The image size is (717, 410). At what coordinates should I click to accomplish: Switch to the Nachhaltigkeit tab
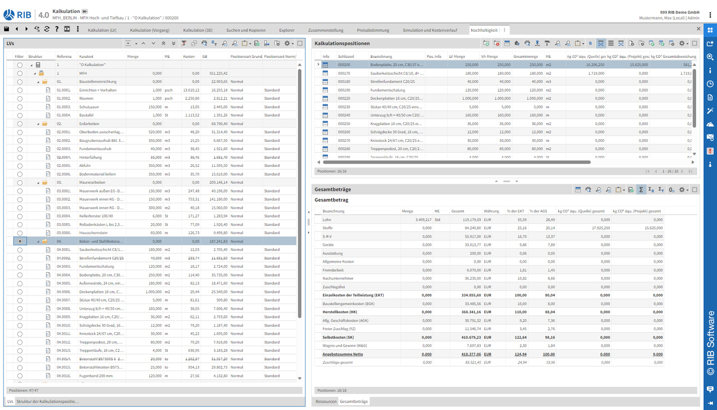484,30
